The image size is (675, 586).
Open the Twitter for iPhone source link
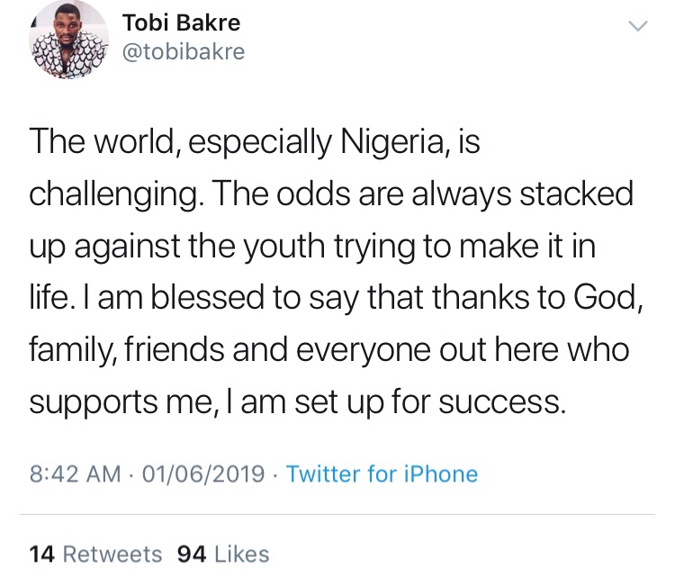pyautogui.click(x=382, y=473)
